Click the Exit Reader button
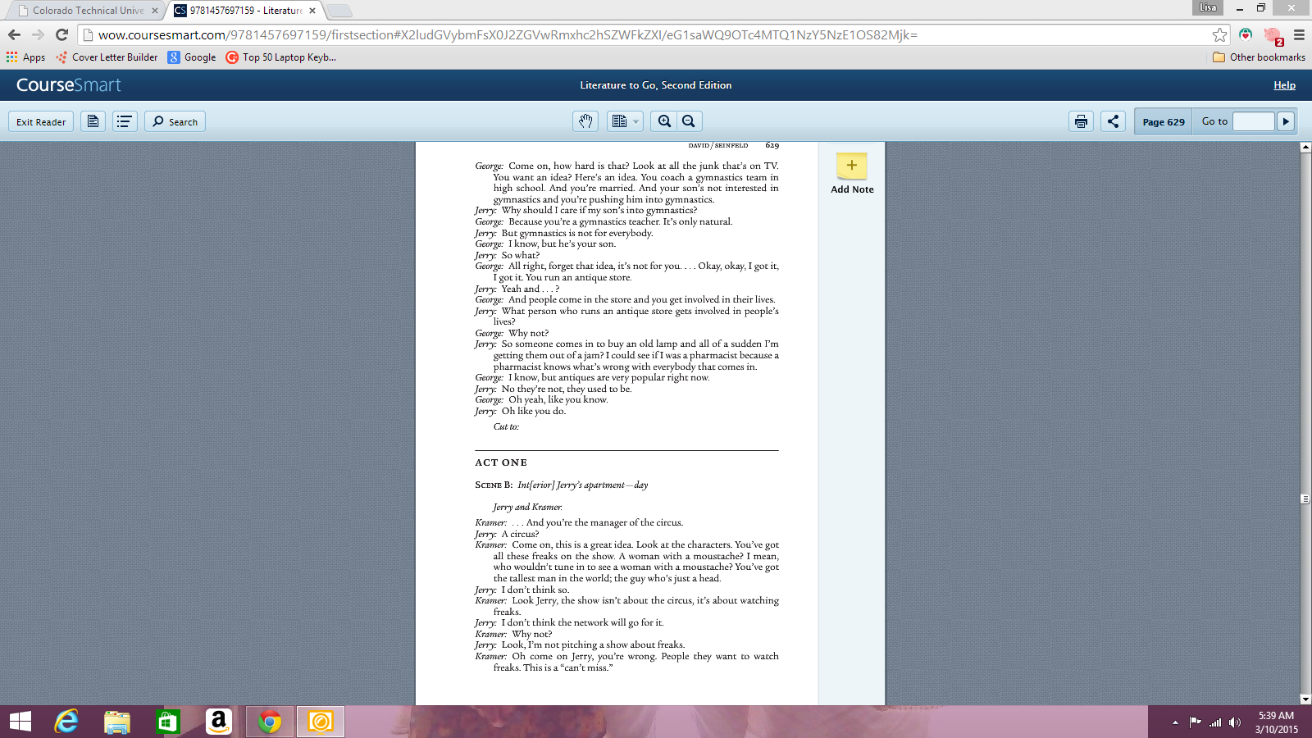 point(41,121)
